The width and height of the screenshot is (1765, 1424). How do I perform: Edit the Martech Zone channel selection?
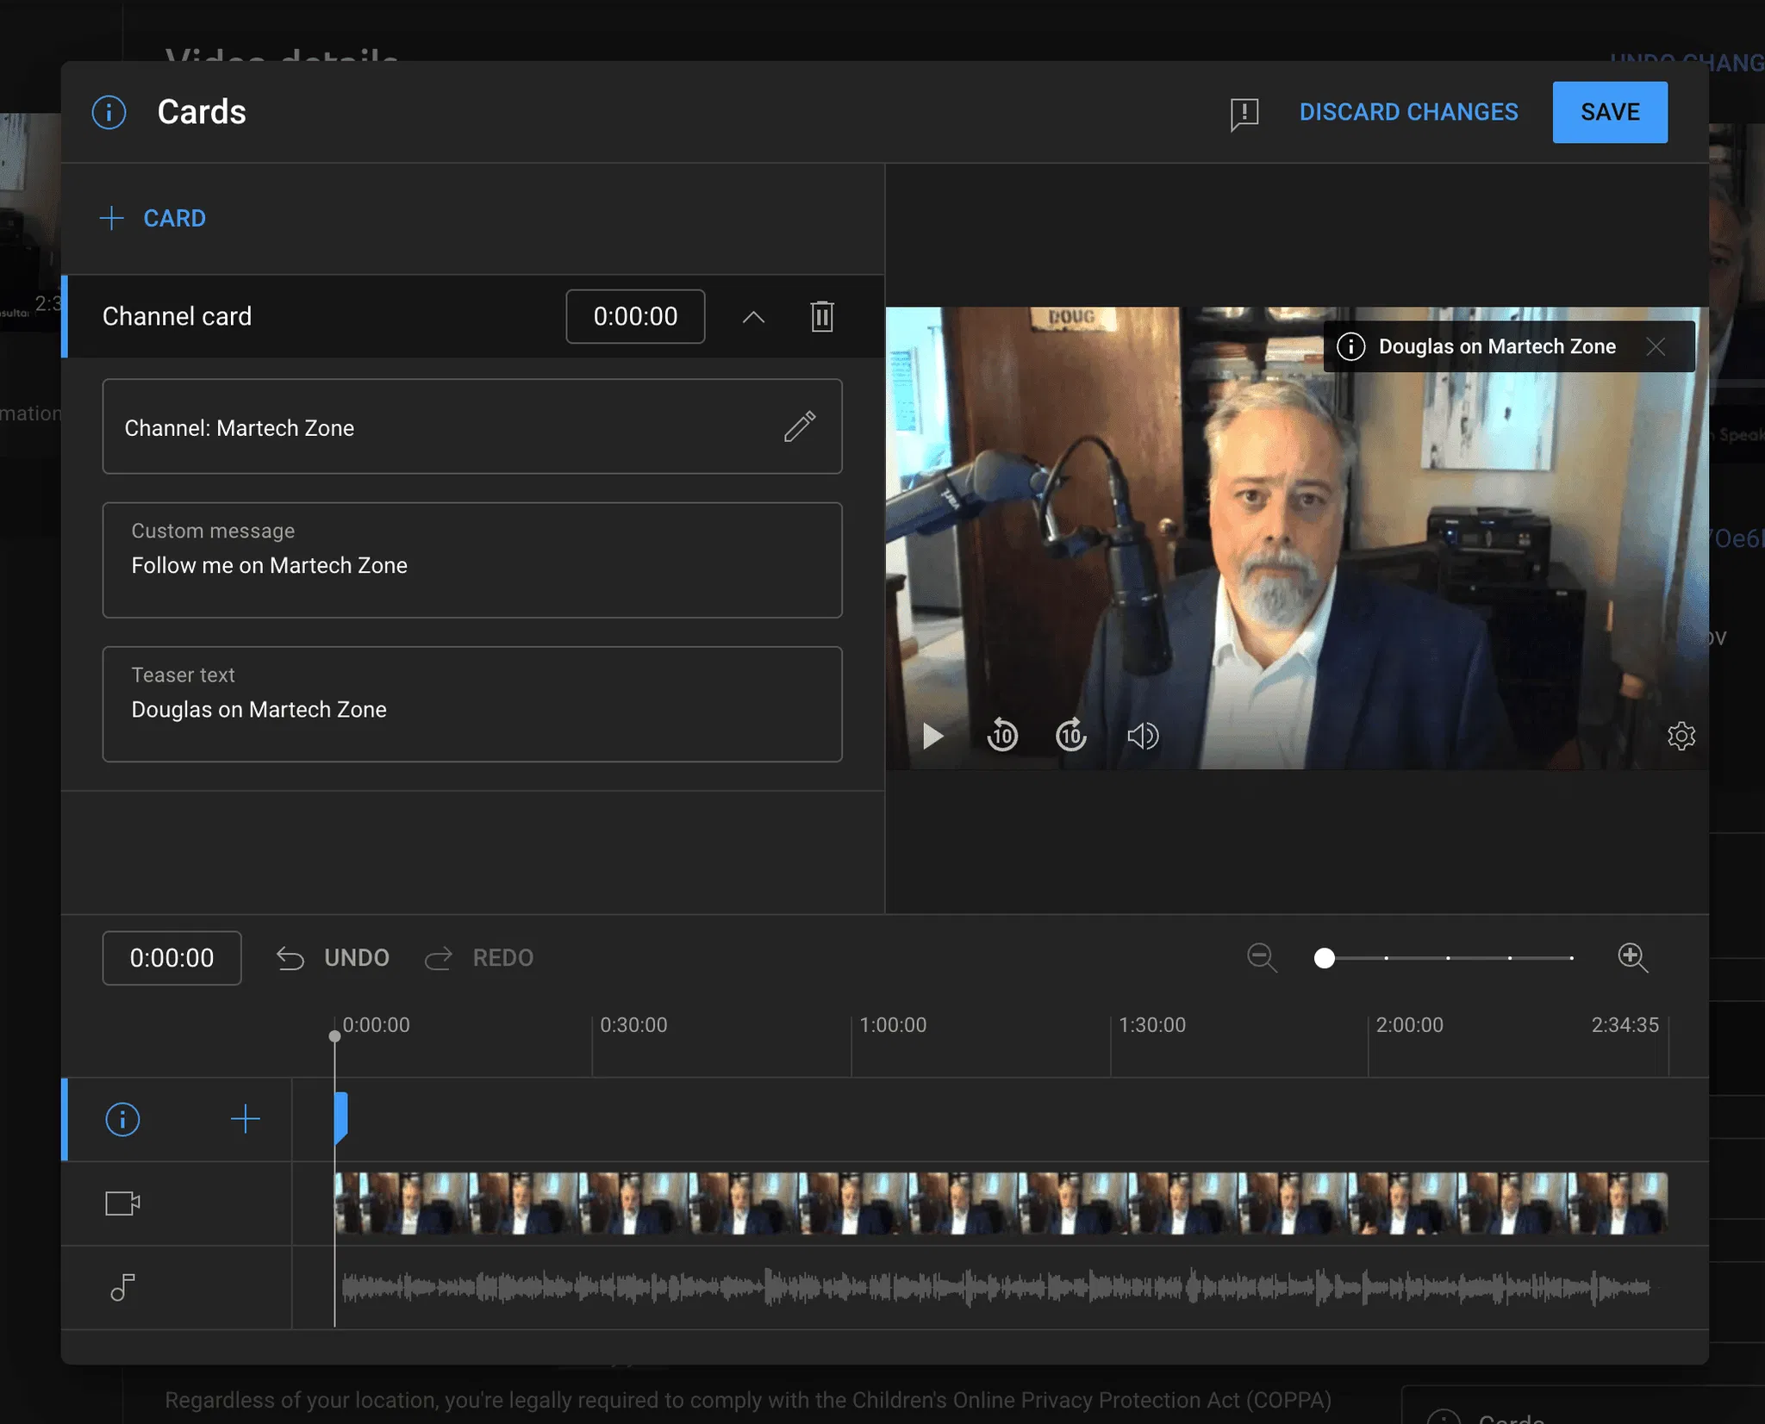[x=799, y=426]
